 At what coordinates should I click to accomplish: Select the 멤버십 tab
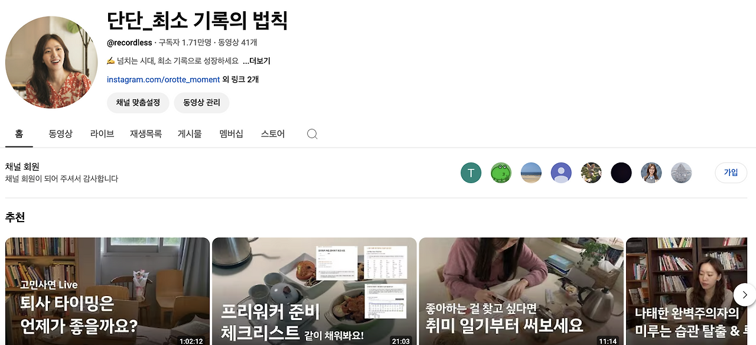pos(231,134)
